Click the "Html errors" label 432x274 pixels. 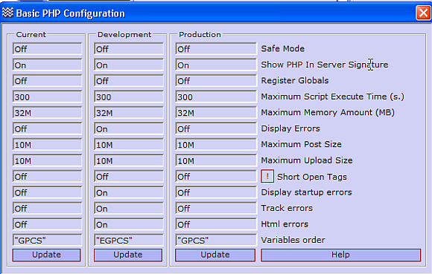285,224
